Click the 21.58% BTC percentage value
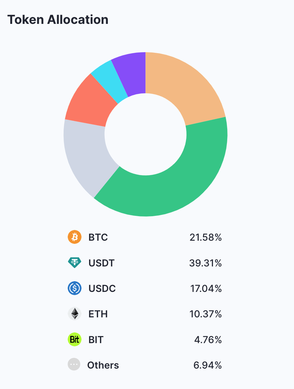The width and height of the screenshot is (294, 389). click(206, 237)
